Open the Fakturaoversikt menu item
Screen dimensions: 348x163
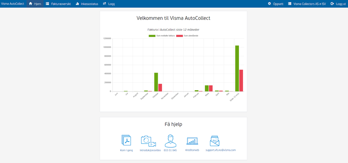(59, 4)
